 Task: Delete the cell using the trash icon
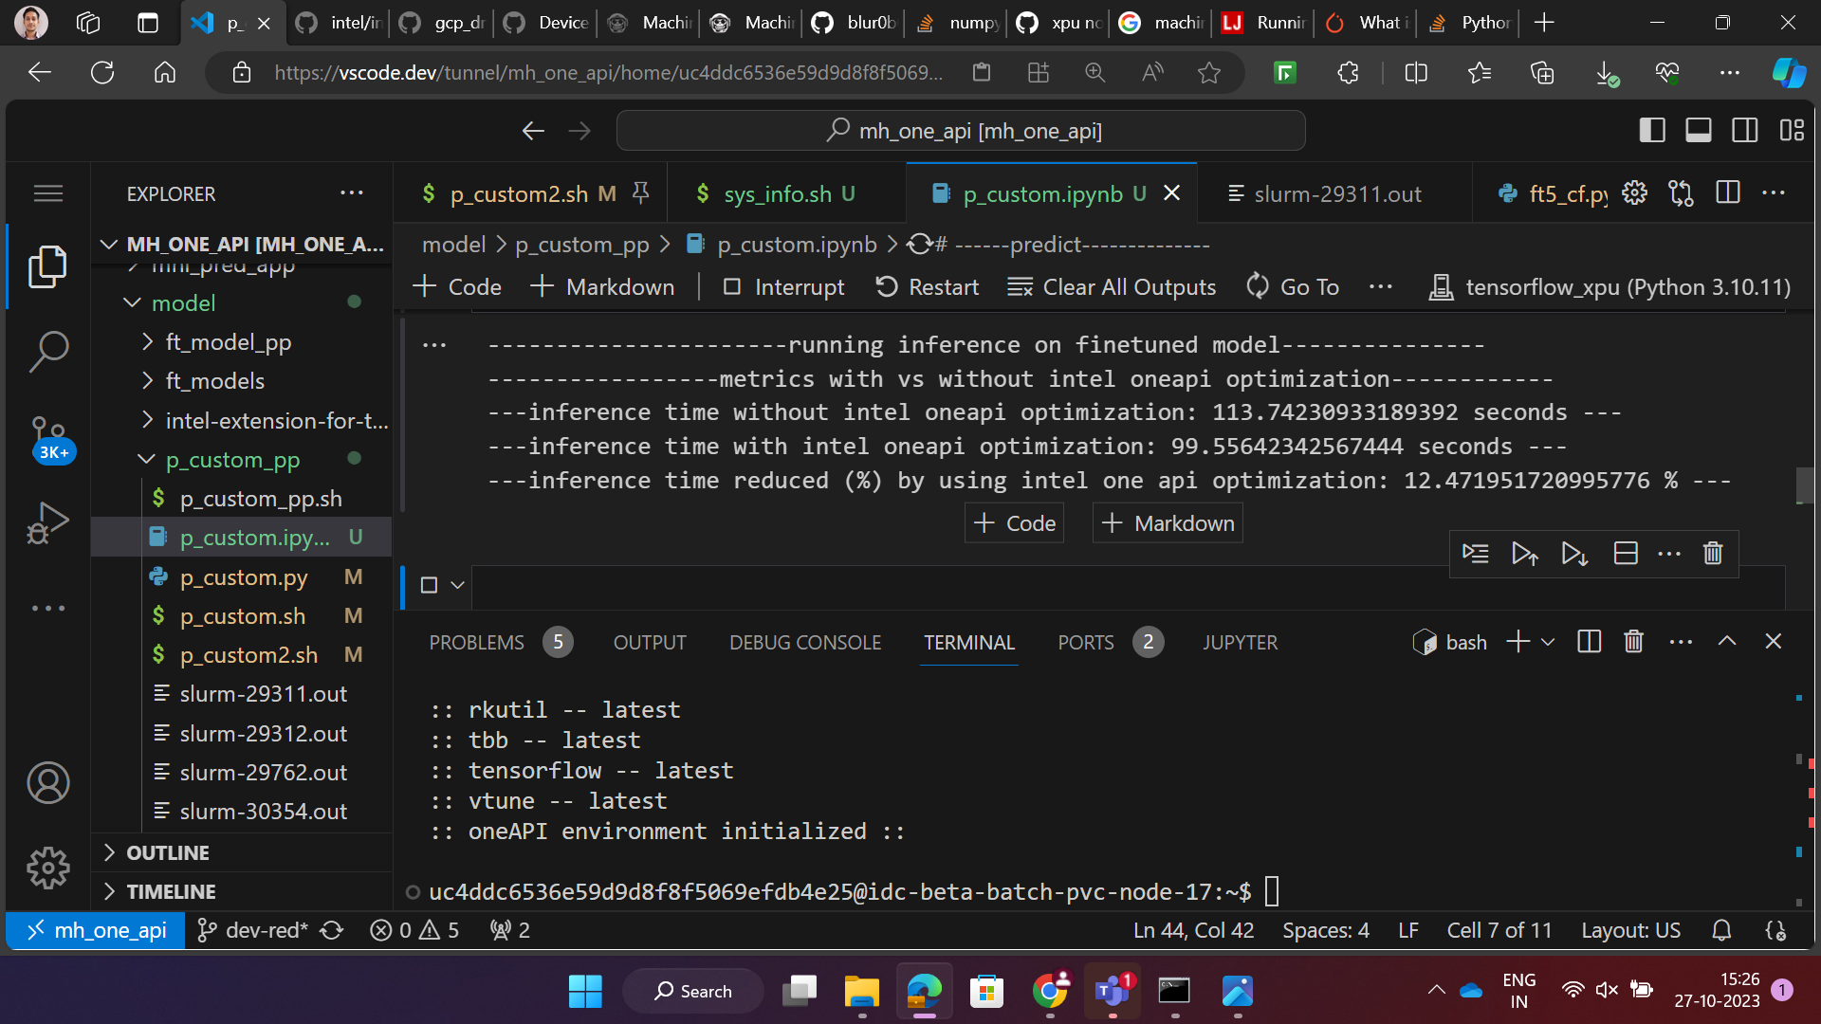click(x=1711, y=553)
